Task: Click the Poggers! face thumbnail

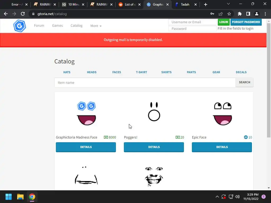Action: [x=154, y=112]
